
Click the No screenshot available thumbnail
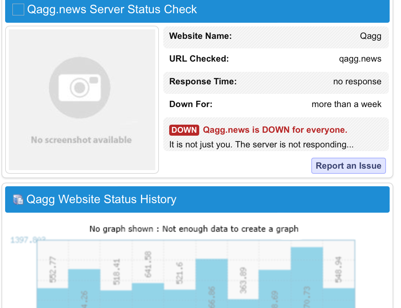(x=82, y=100)
